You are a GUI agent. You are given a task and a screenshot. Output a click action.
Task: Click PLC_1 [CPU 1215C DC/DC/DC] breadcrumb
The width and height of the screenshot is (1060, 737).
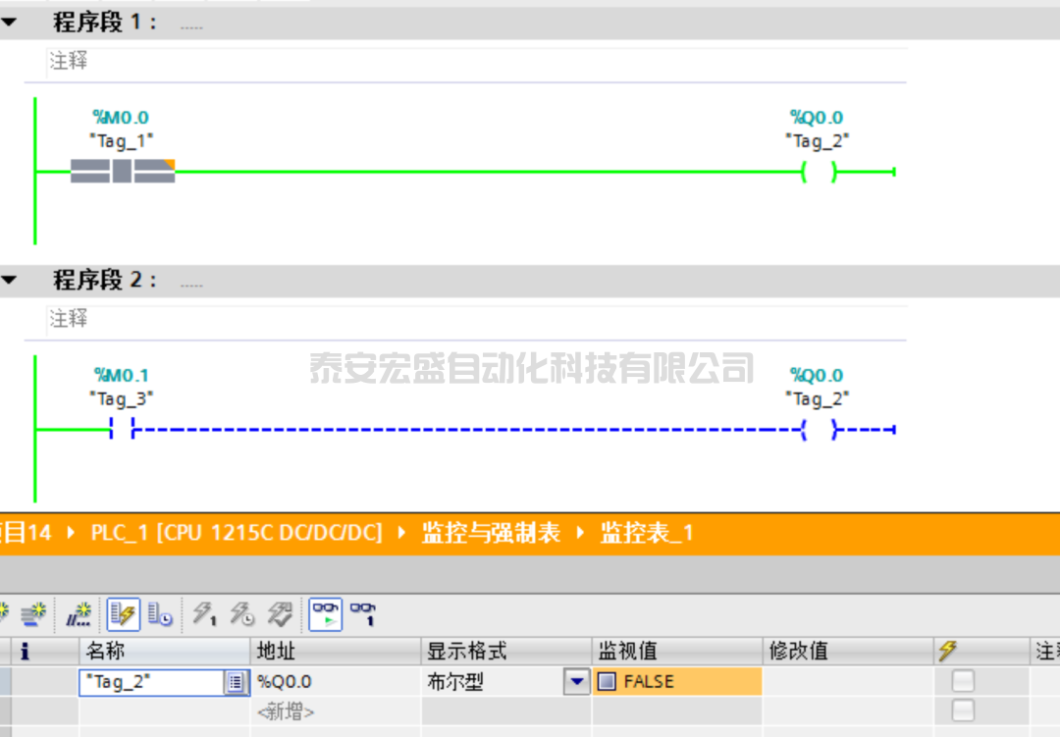(x=236, y=533)
